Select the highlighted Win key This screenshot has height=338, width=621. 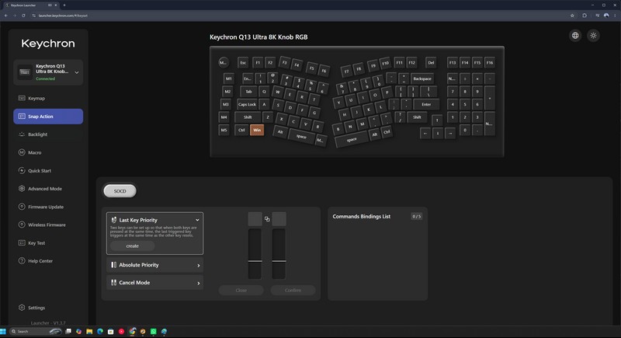257,130
